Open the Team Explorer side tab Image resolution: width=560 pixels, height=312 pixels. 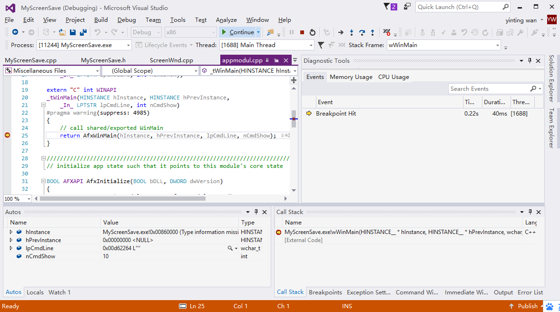pos(551,128)
